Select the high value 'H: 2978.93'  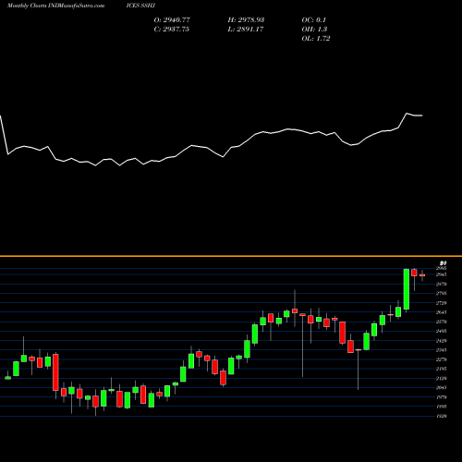246,20
